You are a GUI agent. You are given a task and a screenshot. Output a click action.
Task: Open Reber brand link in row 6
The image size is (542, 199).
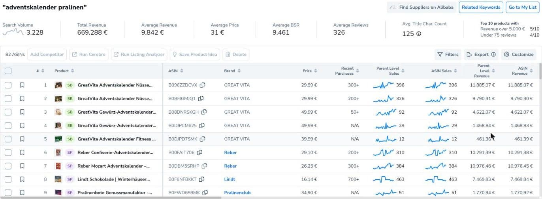(x=230, y=153)
